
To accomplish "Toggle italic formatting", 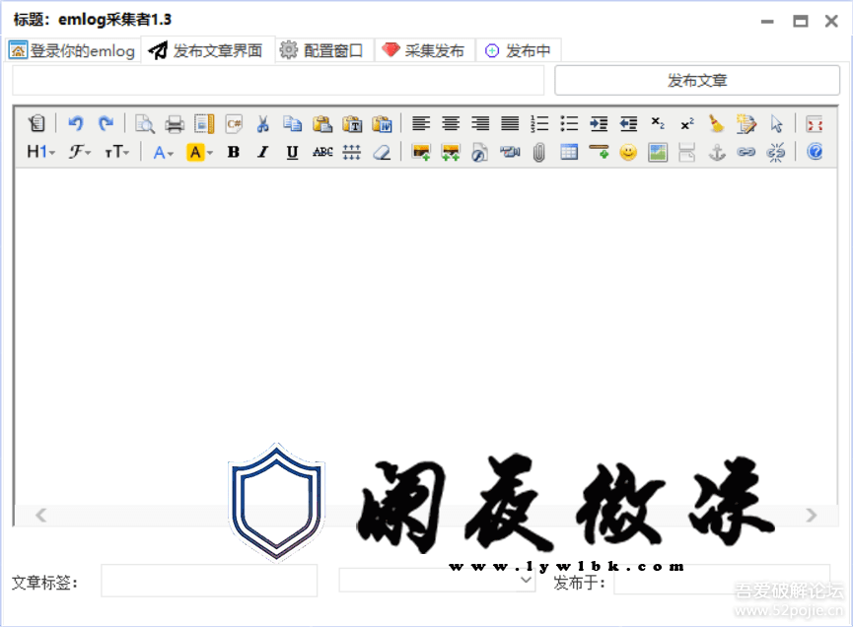I will [x=262, y=152].
